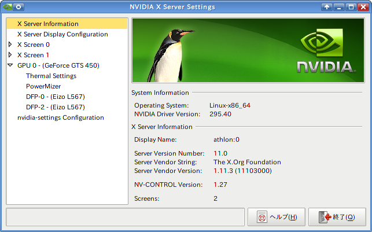
Task: Toggle the sticky pin button in title bar
Action: pos(19,6)
